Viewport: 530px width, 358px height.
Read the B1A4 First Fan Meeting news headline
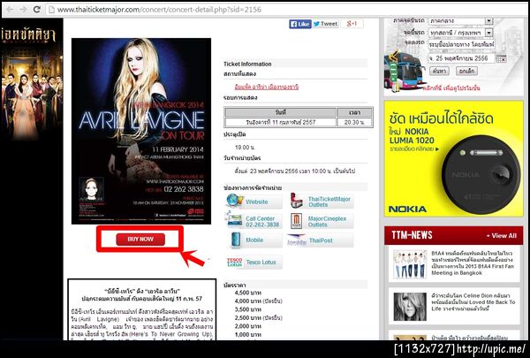tap(473, 263)
